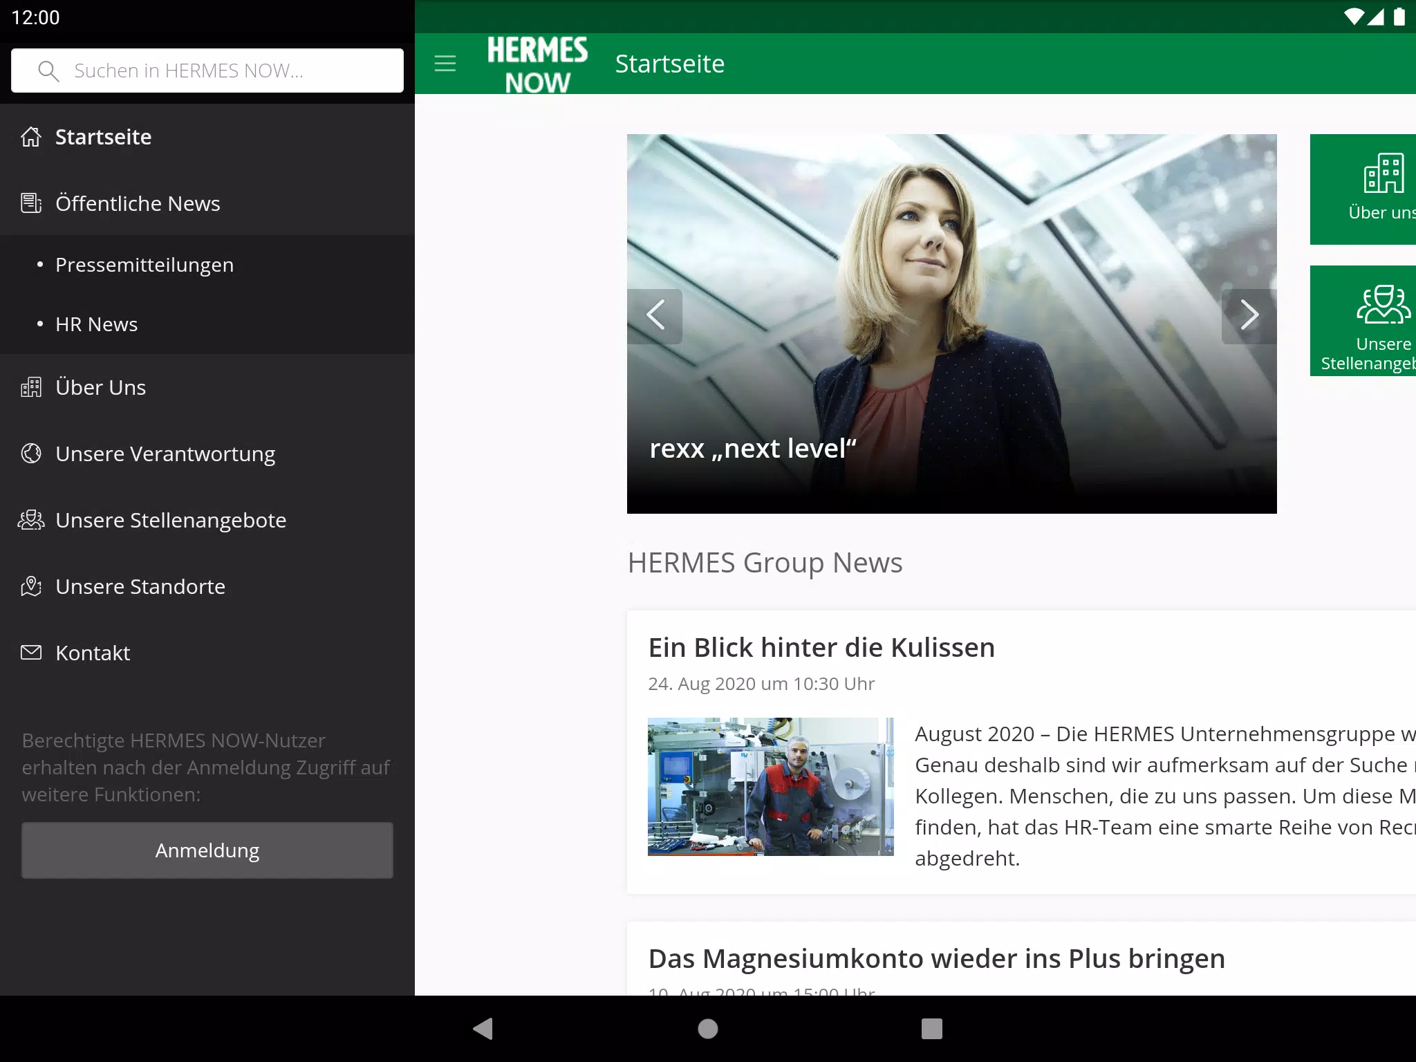
Task: Tap the green Unsere Stellenangebote tile
Action: (x=1363, y=321)
